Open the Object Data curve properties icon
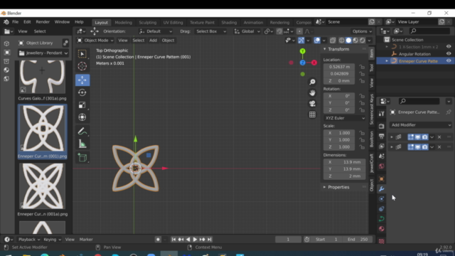The height and width of the screenshot is (256, 455). (x=382, y=219)
